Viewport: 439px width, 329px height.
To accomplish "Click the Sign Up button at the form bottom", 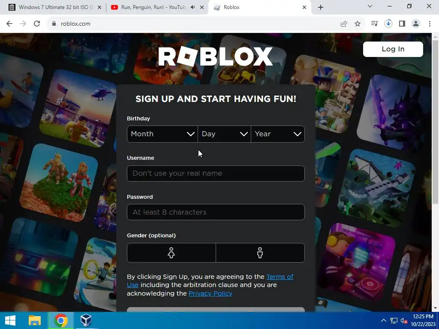I will click(x=216, y=309).
